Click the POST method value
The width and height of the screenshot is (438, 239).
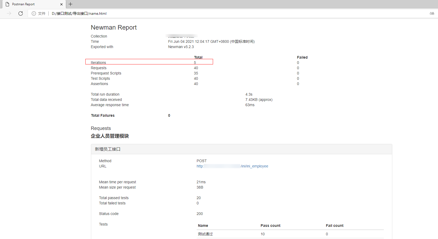coord(202,161)
